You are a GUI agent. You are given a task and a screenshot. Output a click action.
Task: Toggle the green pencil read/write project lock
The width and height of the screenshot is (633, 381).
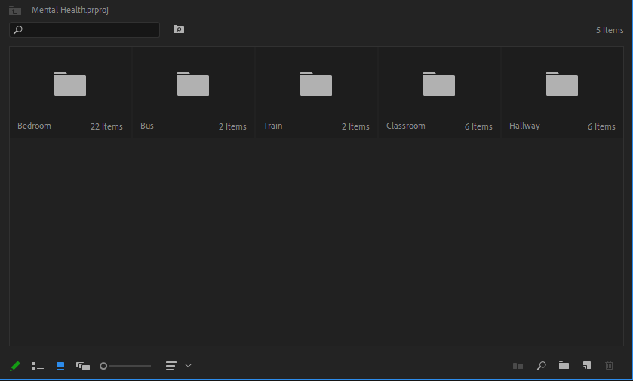[x=14, y=366]
